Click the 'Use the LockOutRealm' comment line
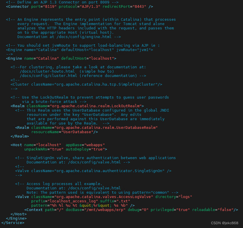This screenshot has height=228, width=243. (90, 97)
